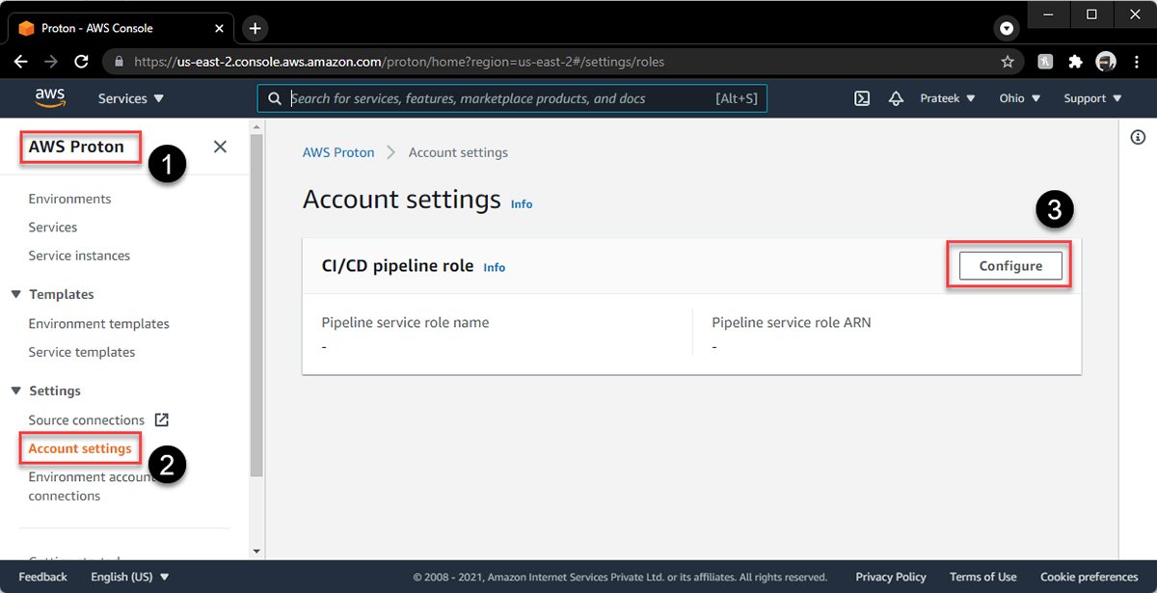Close the AWS Proton sidebar panel
1157x593 pixels.
pos(220,147)
